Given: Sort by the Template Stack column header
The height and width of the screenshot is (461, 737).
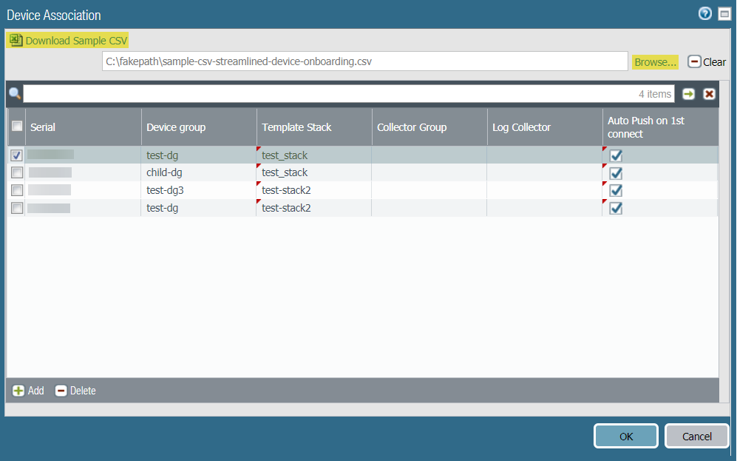Looking at the screenshot, I should click(x=314, y=127).
